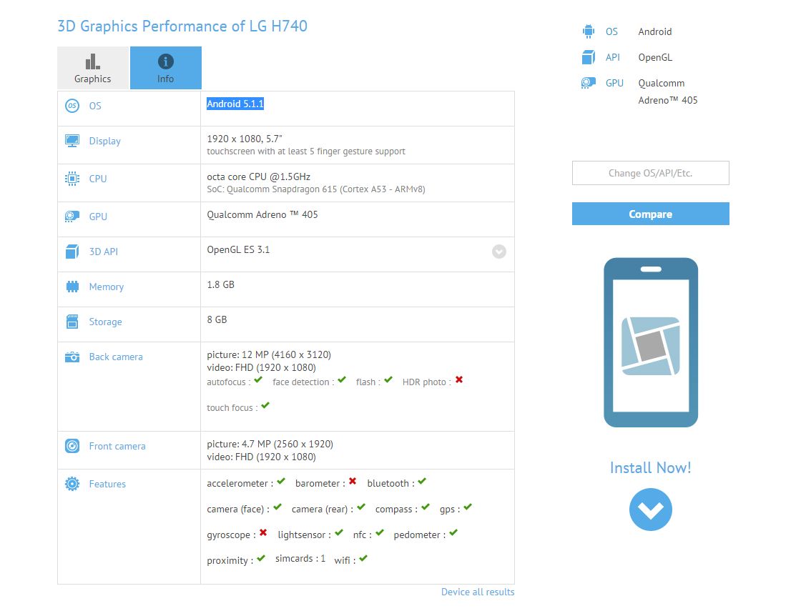Click the Storage card icon

(72, 322)
